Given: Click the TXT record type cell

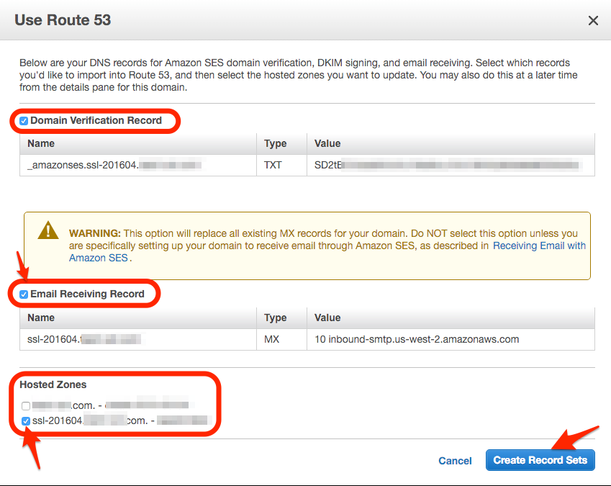Looking at the screenshot, I should tap(273, 165).
